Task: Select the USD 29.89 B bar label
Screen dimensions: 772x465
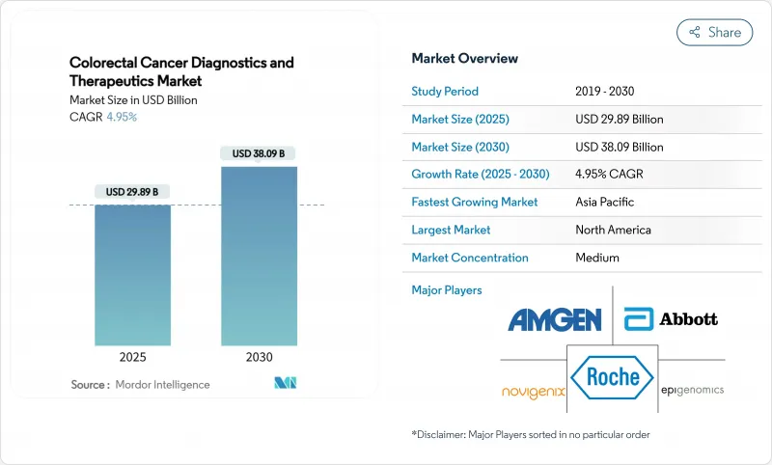Action: coord(132,192)
